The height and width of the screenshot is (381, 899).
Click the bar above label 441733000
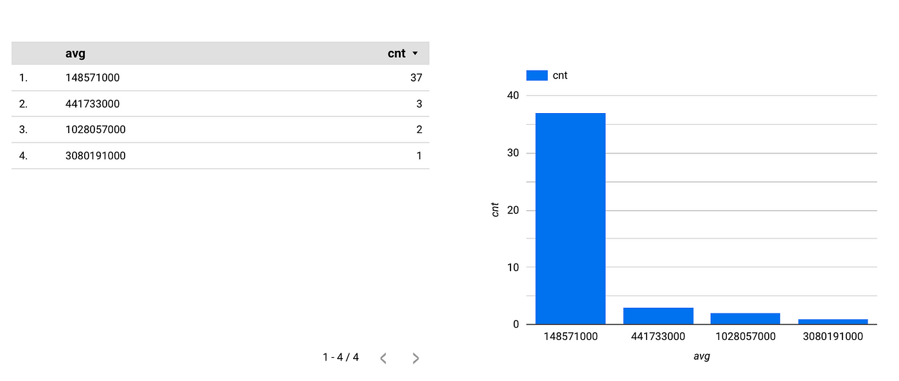tap(658, 314)
